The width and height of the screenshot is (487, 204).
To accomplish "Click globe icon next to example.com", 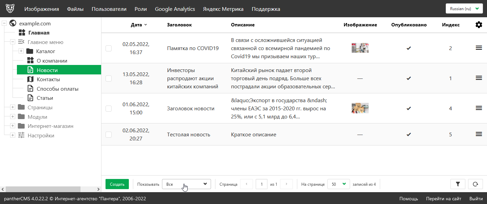I will coord(13,23).
